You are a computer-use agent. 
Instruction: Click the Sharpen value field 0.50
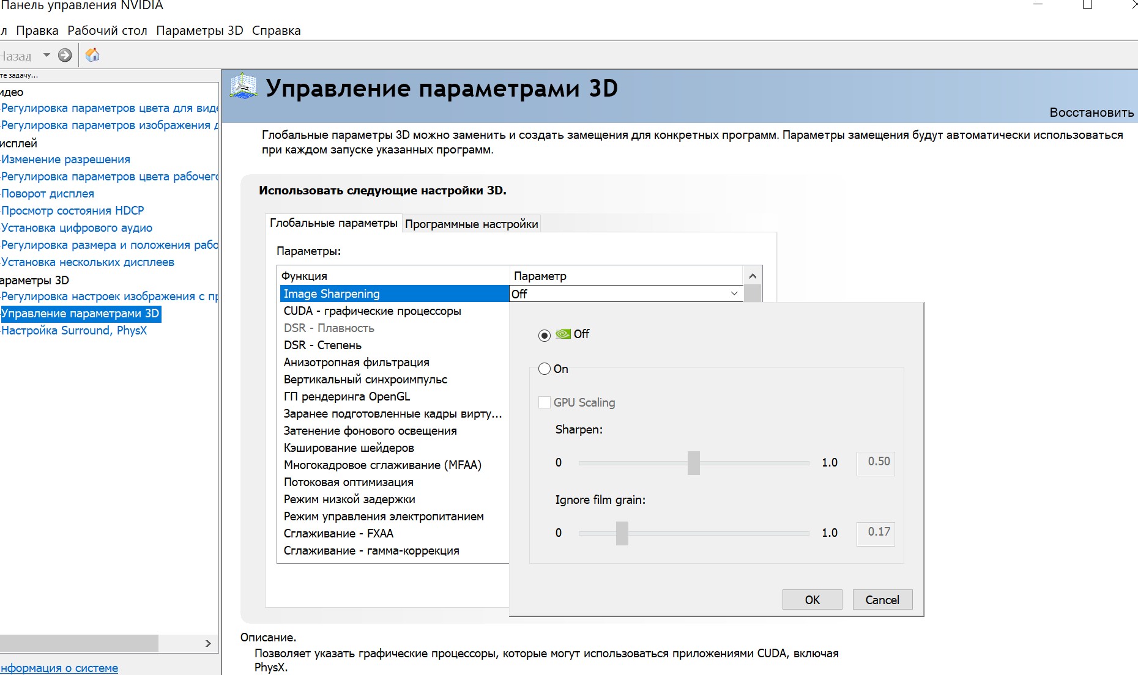click(x=876, y=462)
